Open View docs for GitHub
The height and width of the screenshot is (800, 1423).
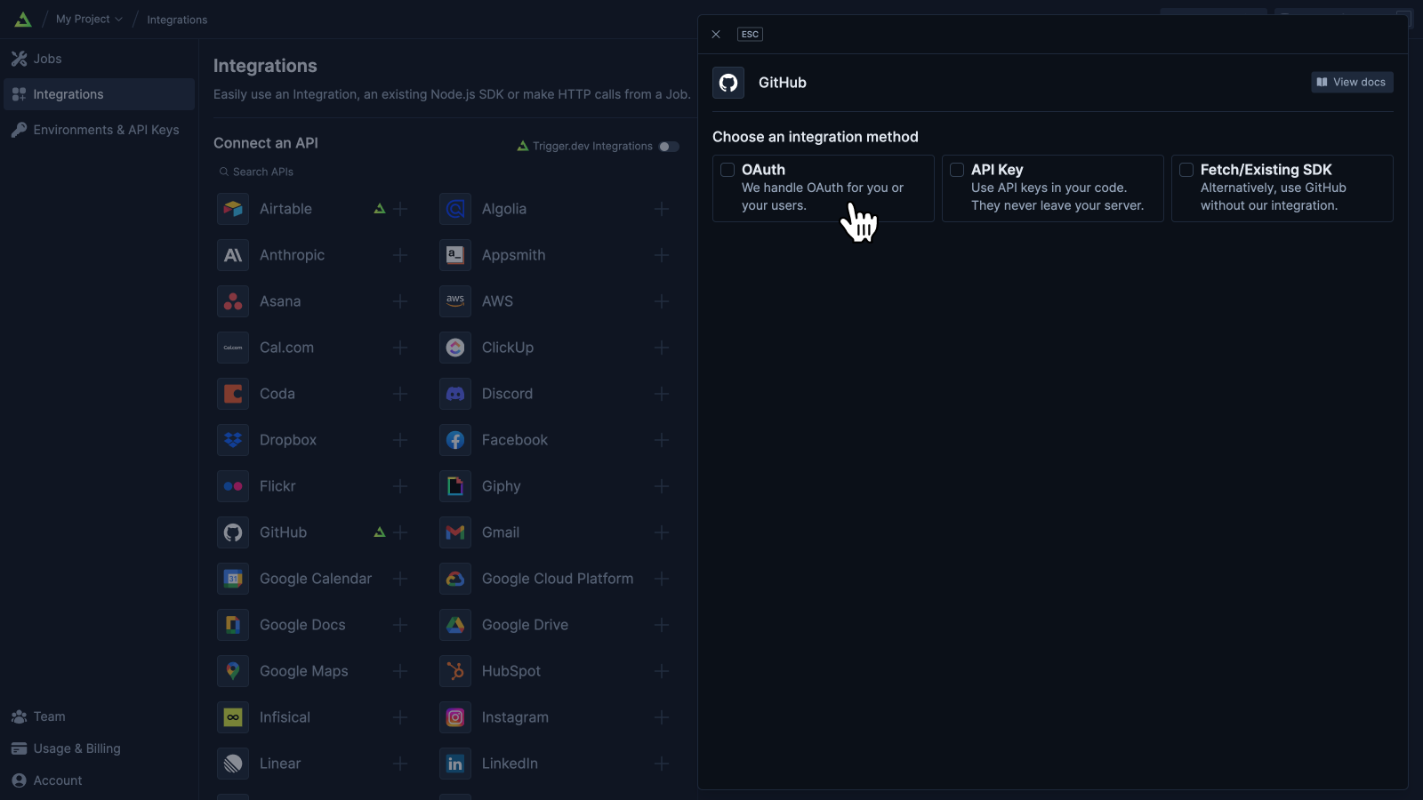pos(1352,83)
